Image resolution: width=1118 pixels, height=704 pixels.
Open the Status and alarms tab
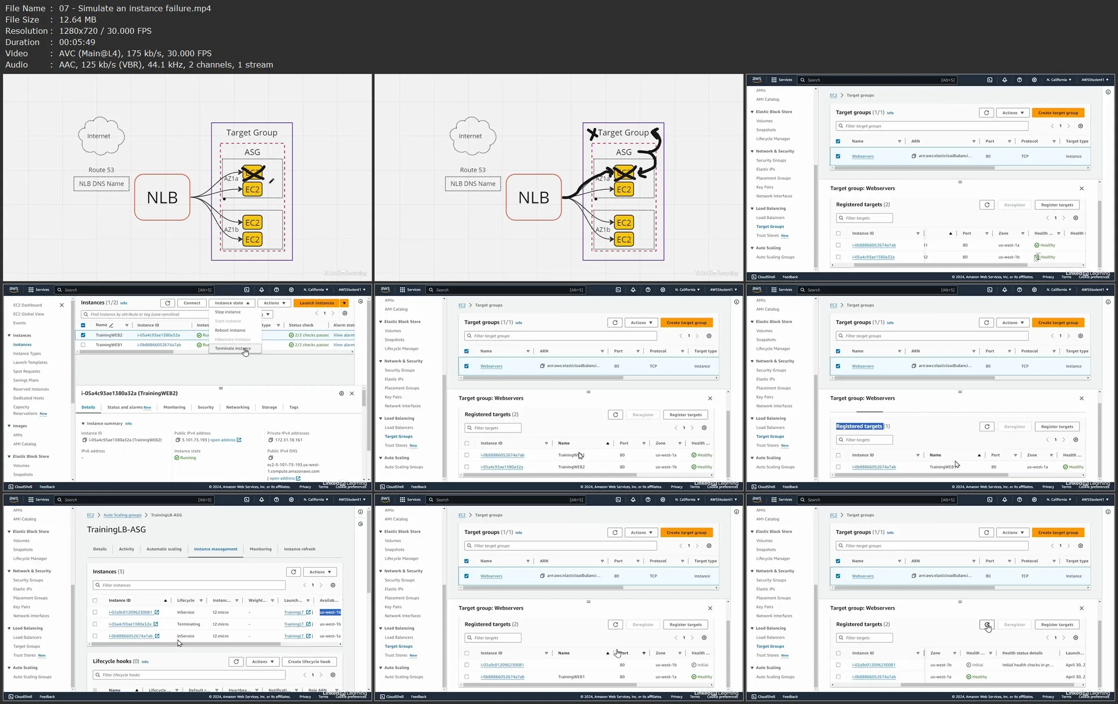pos(129,407)
